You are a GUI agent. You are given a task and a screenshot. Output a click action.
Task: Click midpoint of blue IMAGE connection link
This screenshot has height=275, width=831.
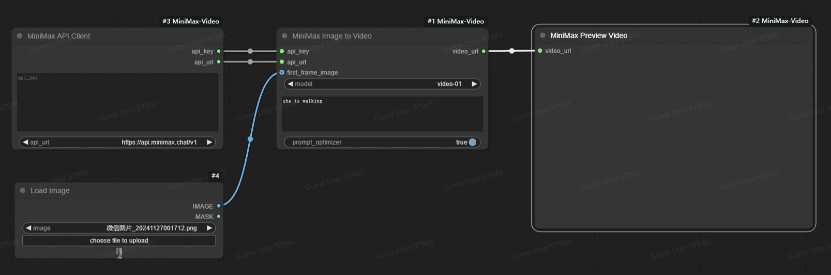(x=250, y=139)
